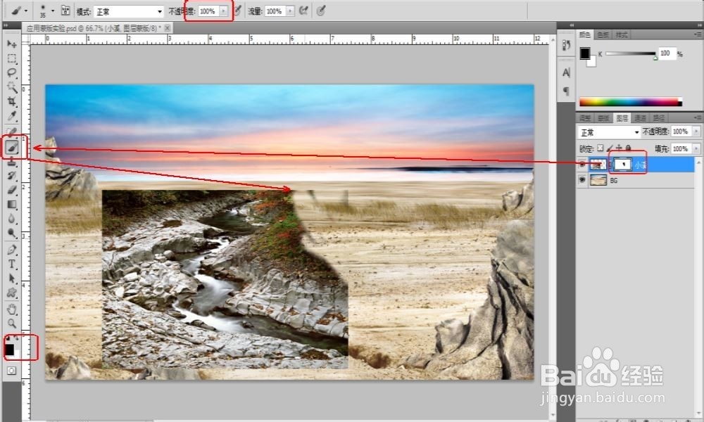Toggle tablet pressure for size icon
This screenshot has height=422, width=704.
pyautogui.click(x=320, y=11)
